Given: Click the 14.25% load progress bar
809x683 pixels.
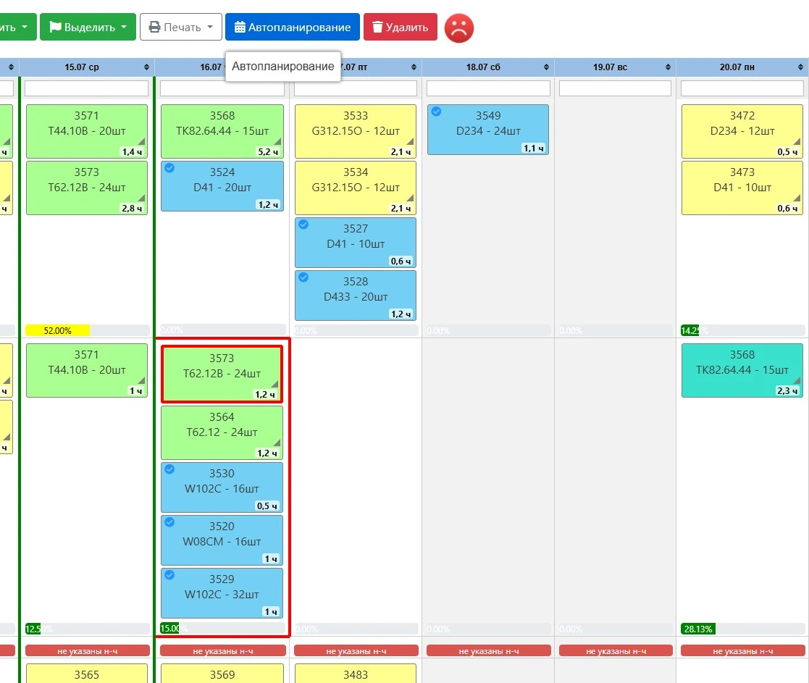Looking at the screenshot, I should pyautogui.click(x=742, y=331).
